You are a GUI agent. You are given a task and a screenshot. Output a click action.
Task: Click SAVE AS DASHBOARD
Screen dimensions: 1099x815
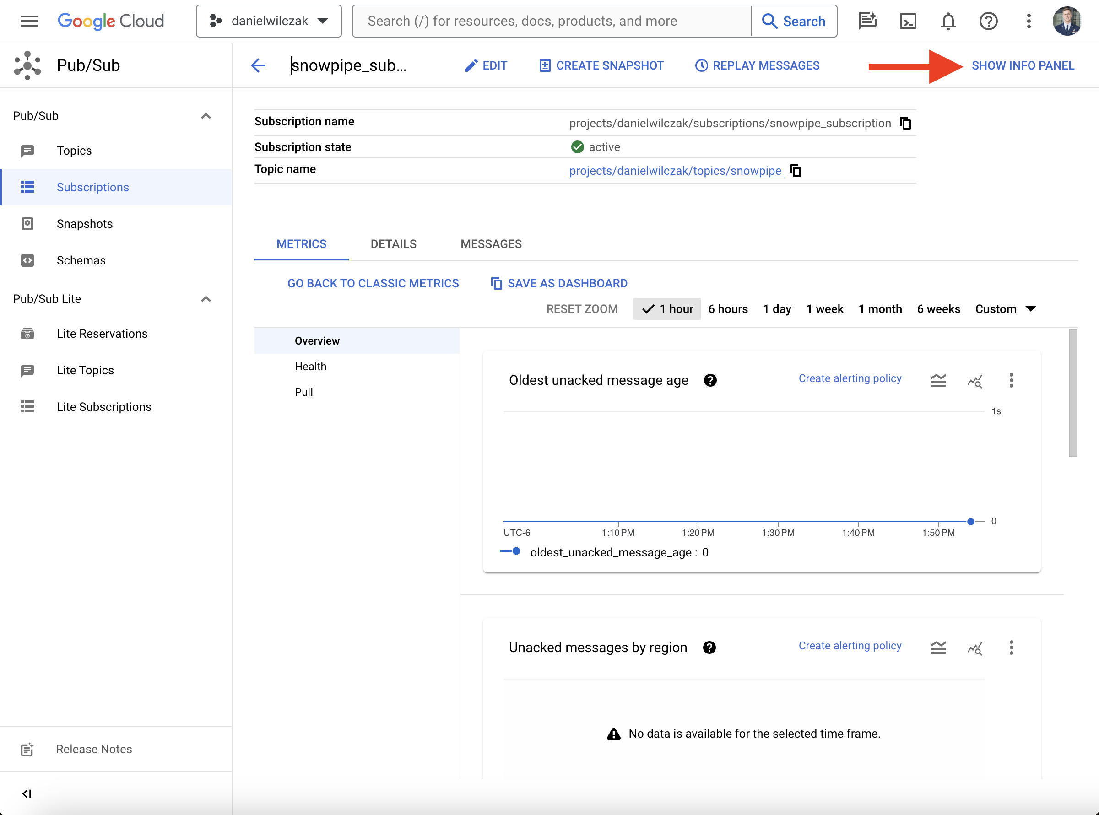point(559,283)
